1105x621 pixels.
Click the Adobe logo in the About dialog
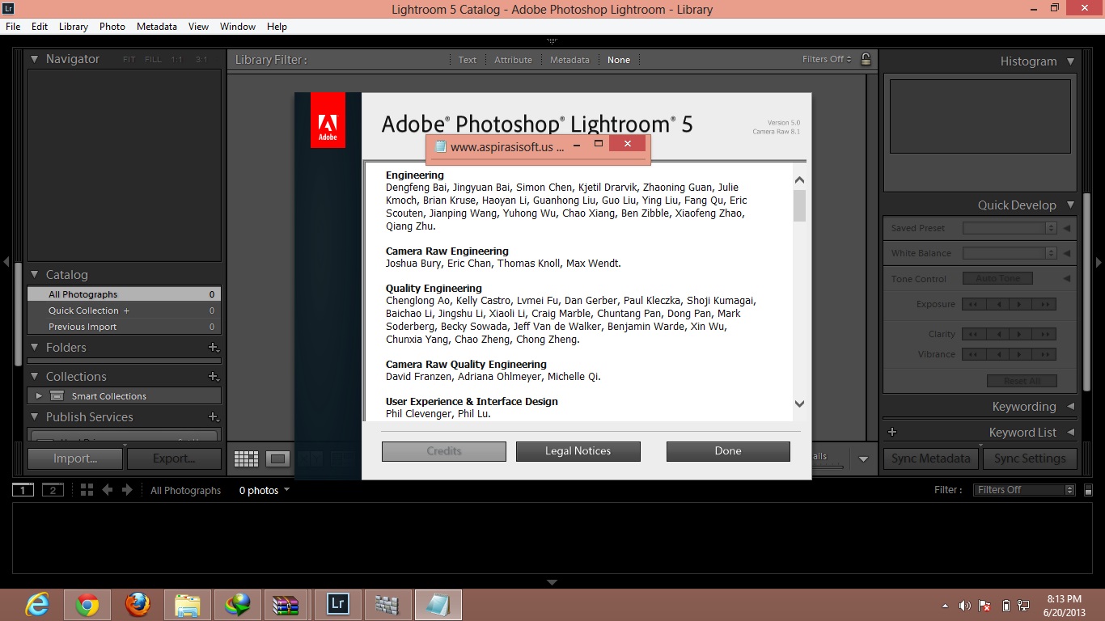click(x=328, y=120)
